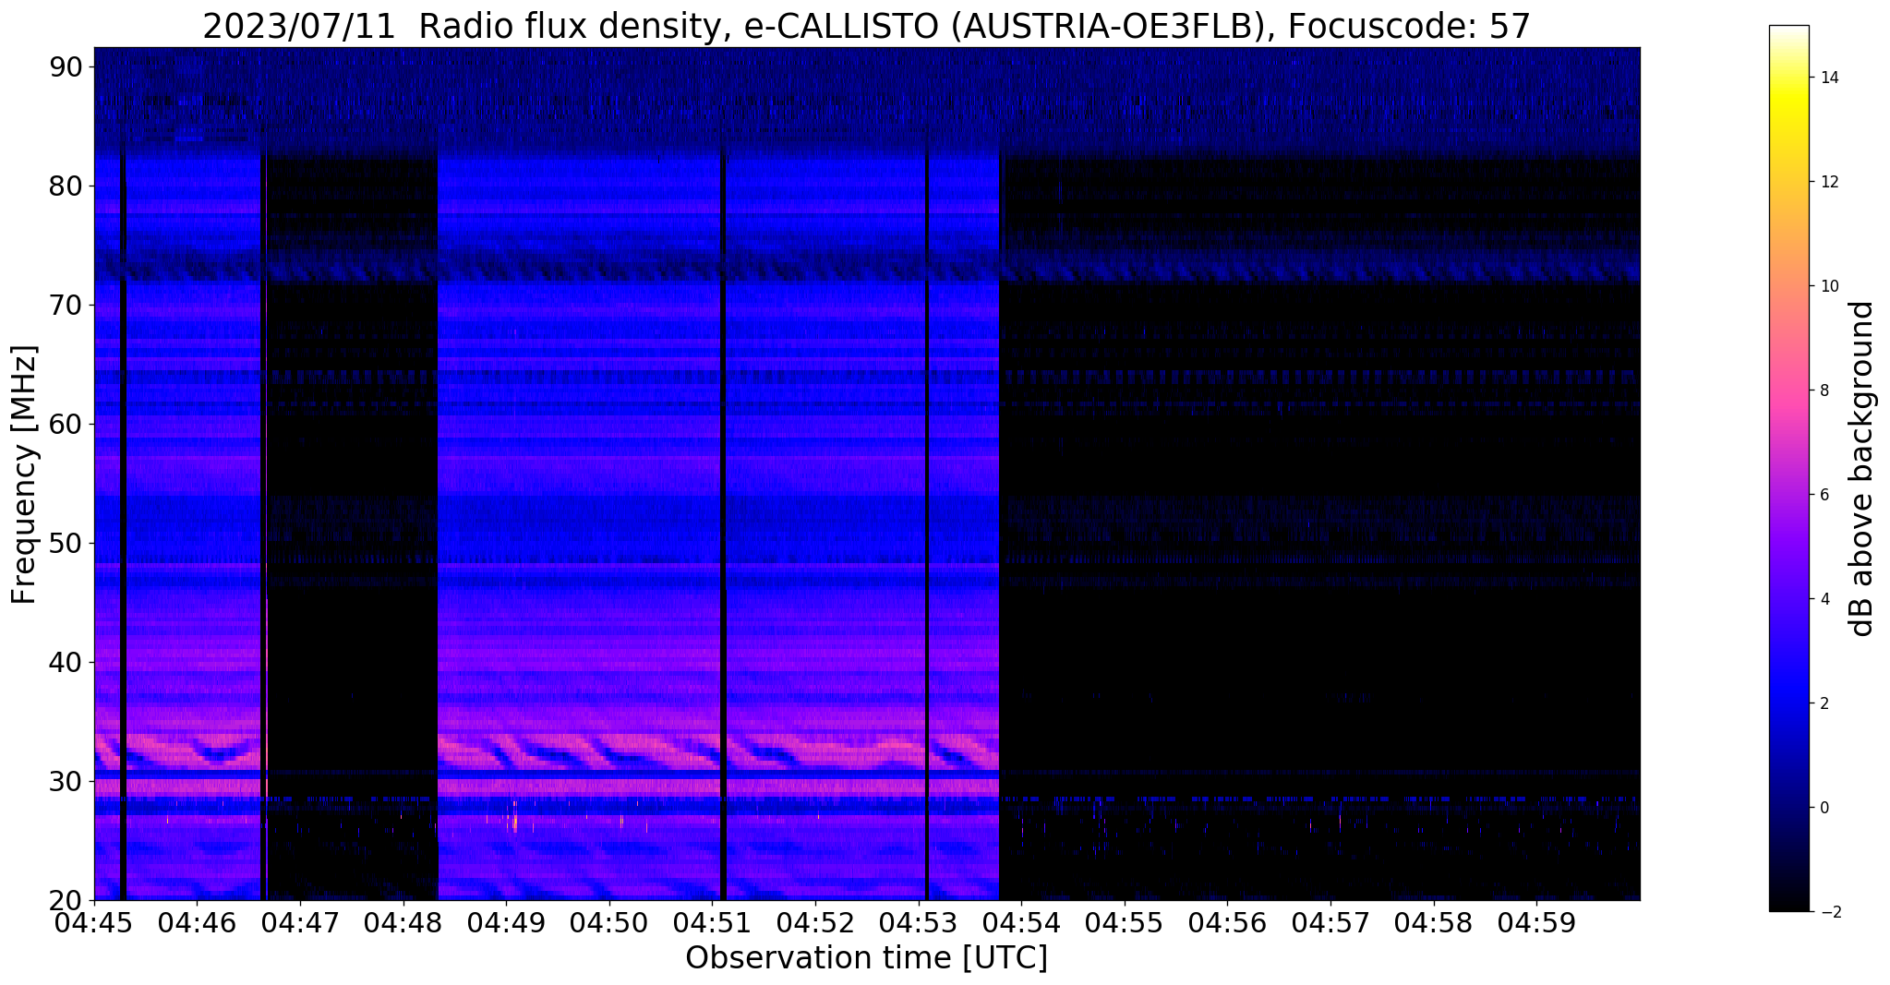This screenshot has width=1890, height=985.
Task: Click the 04:52 time tick label
Action: 814,921
